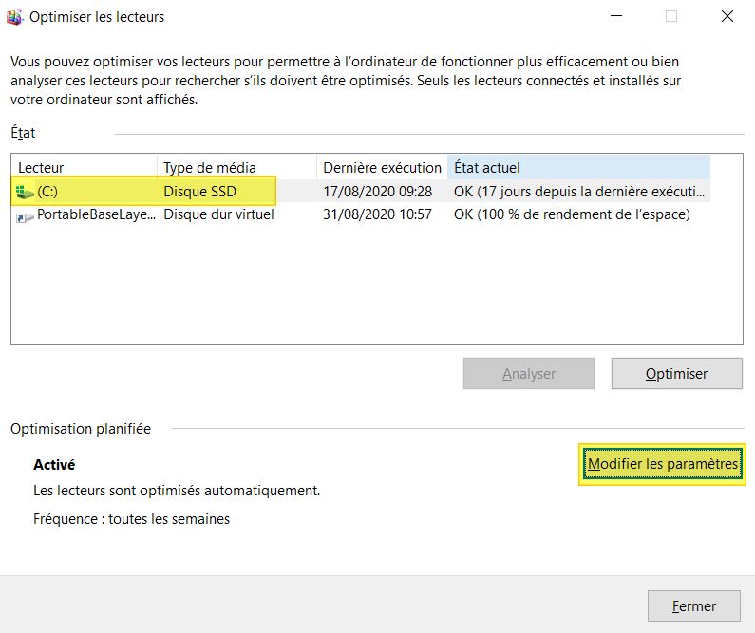Select the Disque dur virtuel cell
Viewport: 755px width, 633px height.
[218, 214]
